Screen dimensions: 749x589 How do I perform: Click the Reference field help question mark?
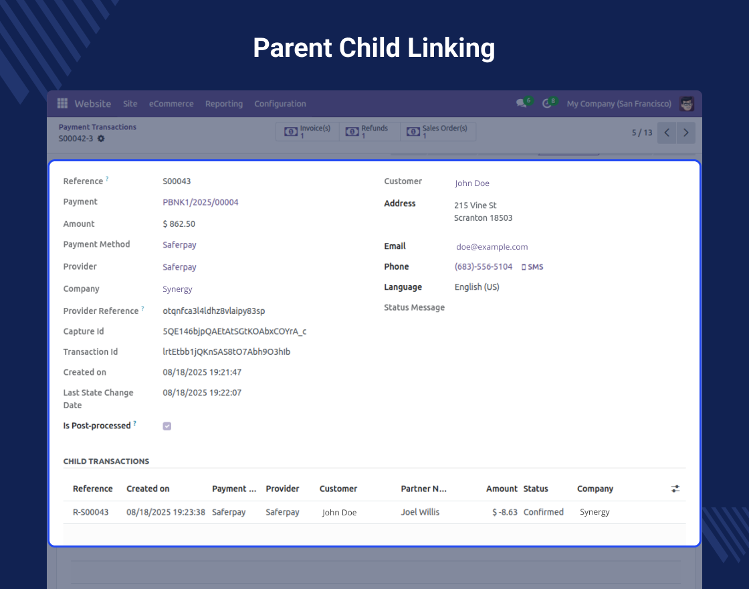(x=107, y=179)
